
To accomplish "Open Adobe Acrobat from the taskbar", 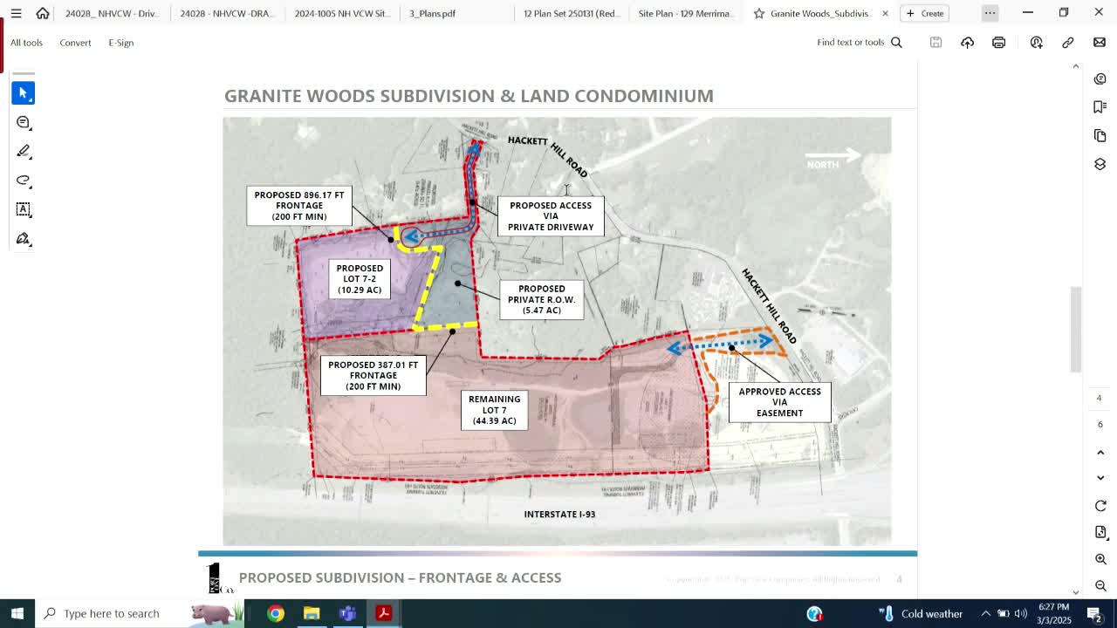I will click(x=383, y=613).
